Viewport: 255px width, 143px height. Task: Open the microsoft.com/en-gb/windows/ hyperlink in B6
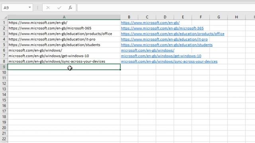click(147, 50)
